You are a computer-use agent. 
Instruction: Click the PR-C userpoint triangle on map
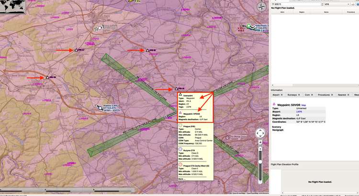tap(76, 50)
